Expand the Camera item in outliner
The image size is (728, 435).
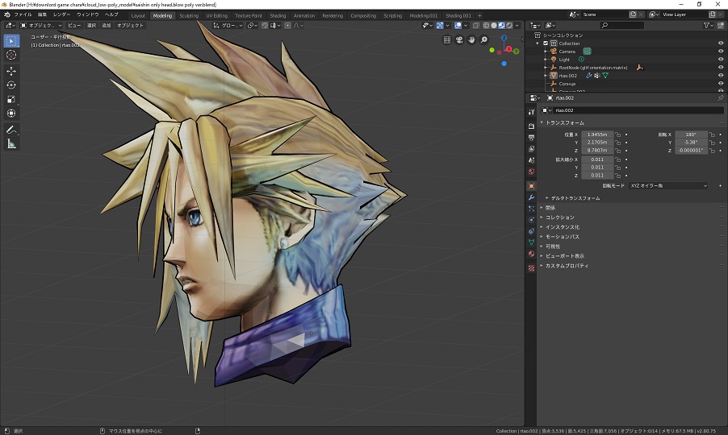tap(546, 52)
